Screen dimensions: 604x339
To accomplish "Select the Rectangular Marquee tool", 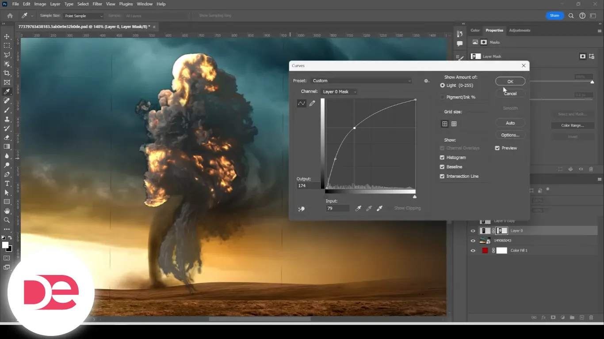I will 7,45.
